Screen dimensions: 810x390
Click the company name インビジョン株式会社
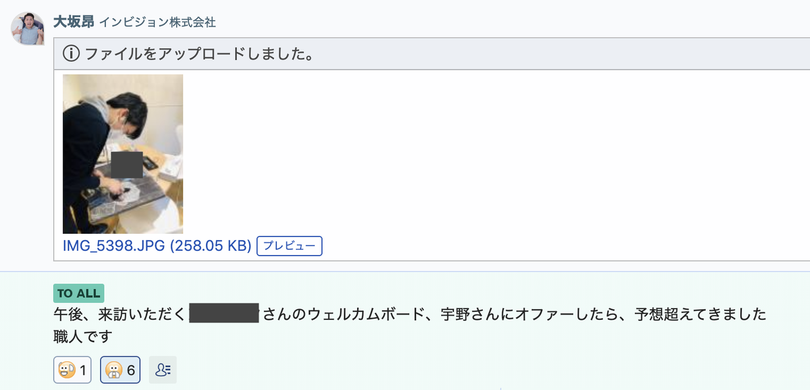tap(157, 22)
